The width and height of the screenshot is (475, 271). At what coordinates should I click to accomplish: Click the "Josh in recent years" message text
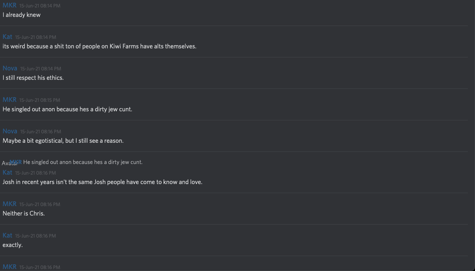pyautogui.click(x=102, y=182)
